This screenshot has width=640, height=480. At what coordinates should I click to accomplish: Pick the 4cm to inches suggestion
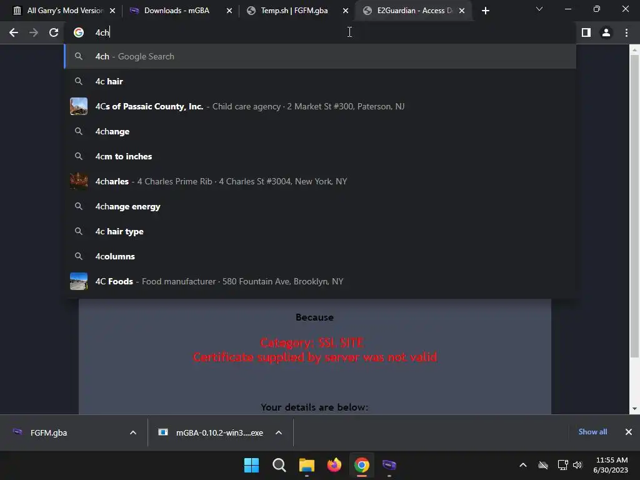pyautogui.click(x=320, y=156)
